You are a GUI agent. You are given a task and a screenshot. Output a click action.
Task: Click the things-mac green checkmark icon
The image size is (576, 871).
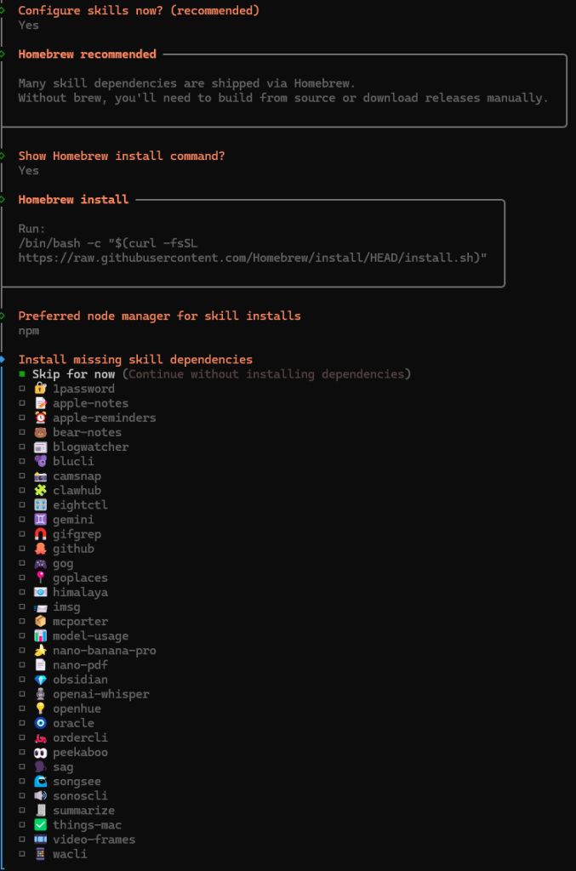pyautogui.click(x=40, y=825)
